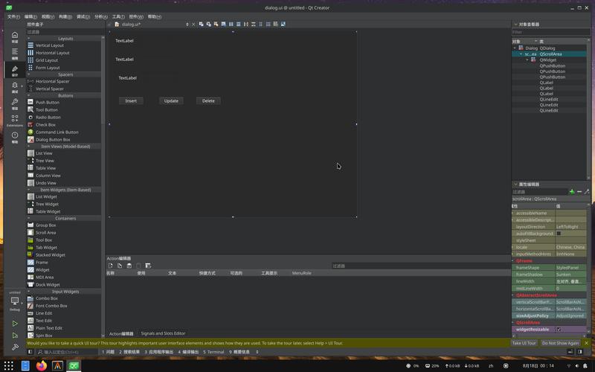Collapse the QWidget tree node
This screenshot has height=372, width=595.
pos(527,60)
